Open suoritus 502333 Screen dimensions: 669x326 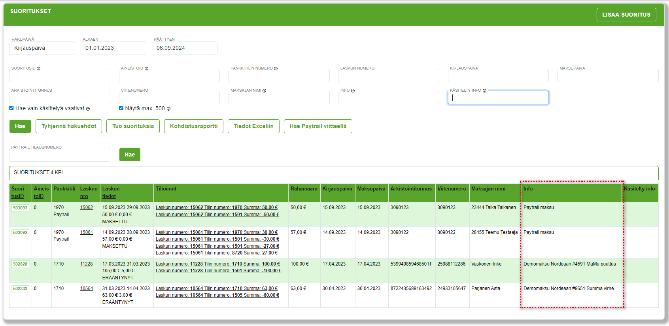[20, 288]
